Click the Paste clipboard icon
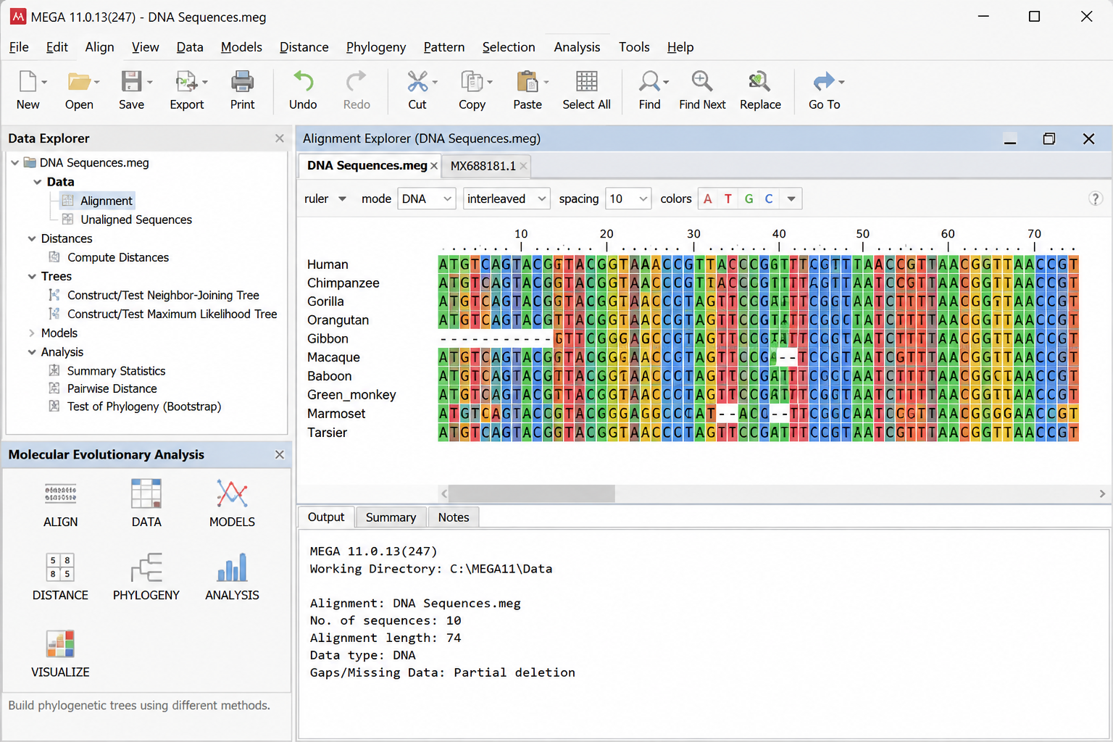The width and height of the screenshot is (1113, 742). coord(527,81)
